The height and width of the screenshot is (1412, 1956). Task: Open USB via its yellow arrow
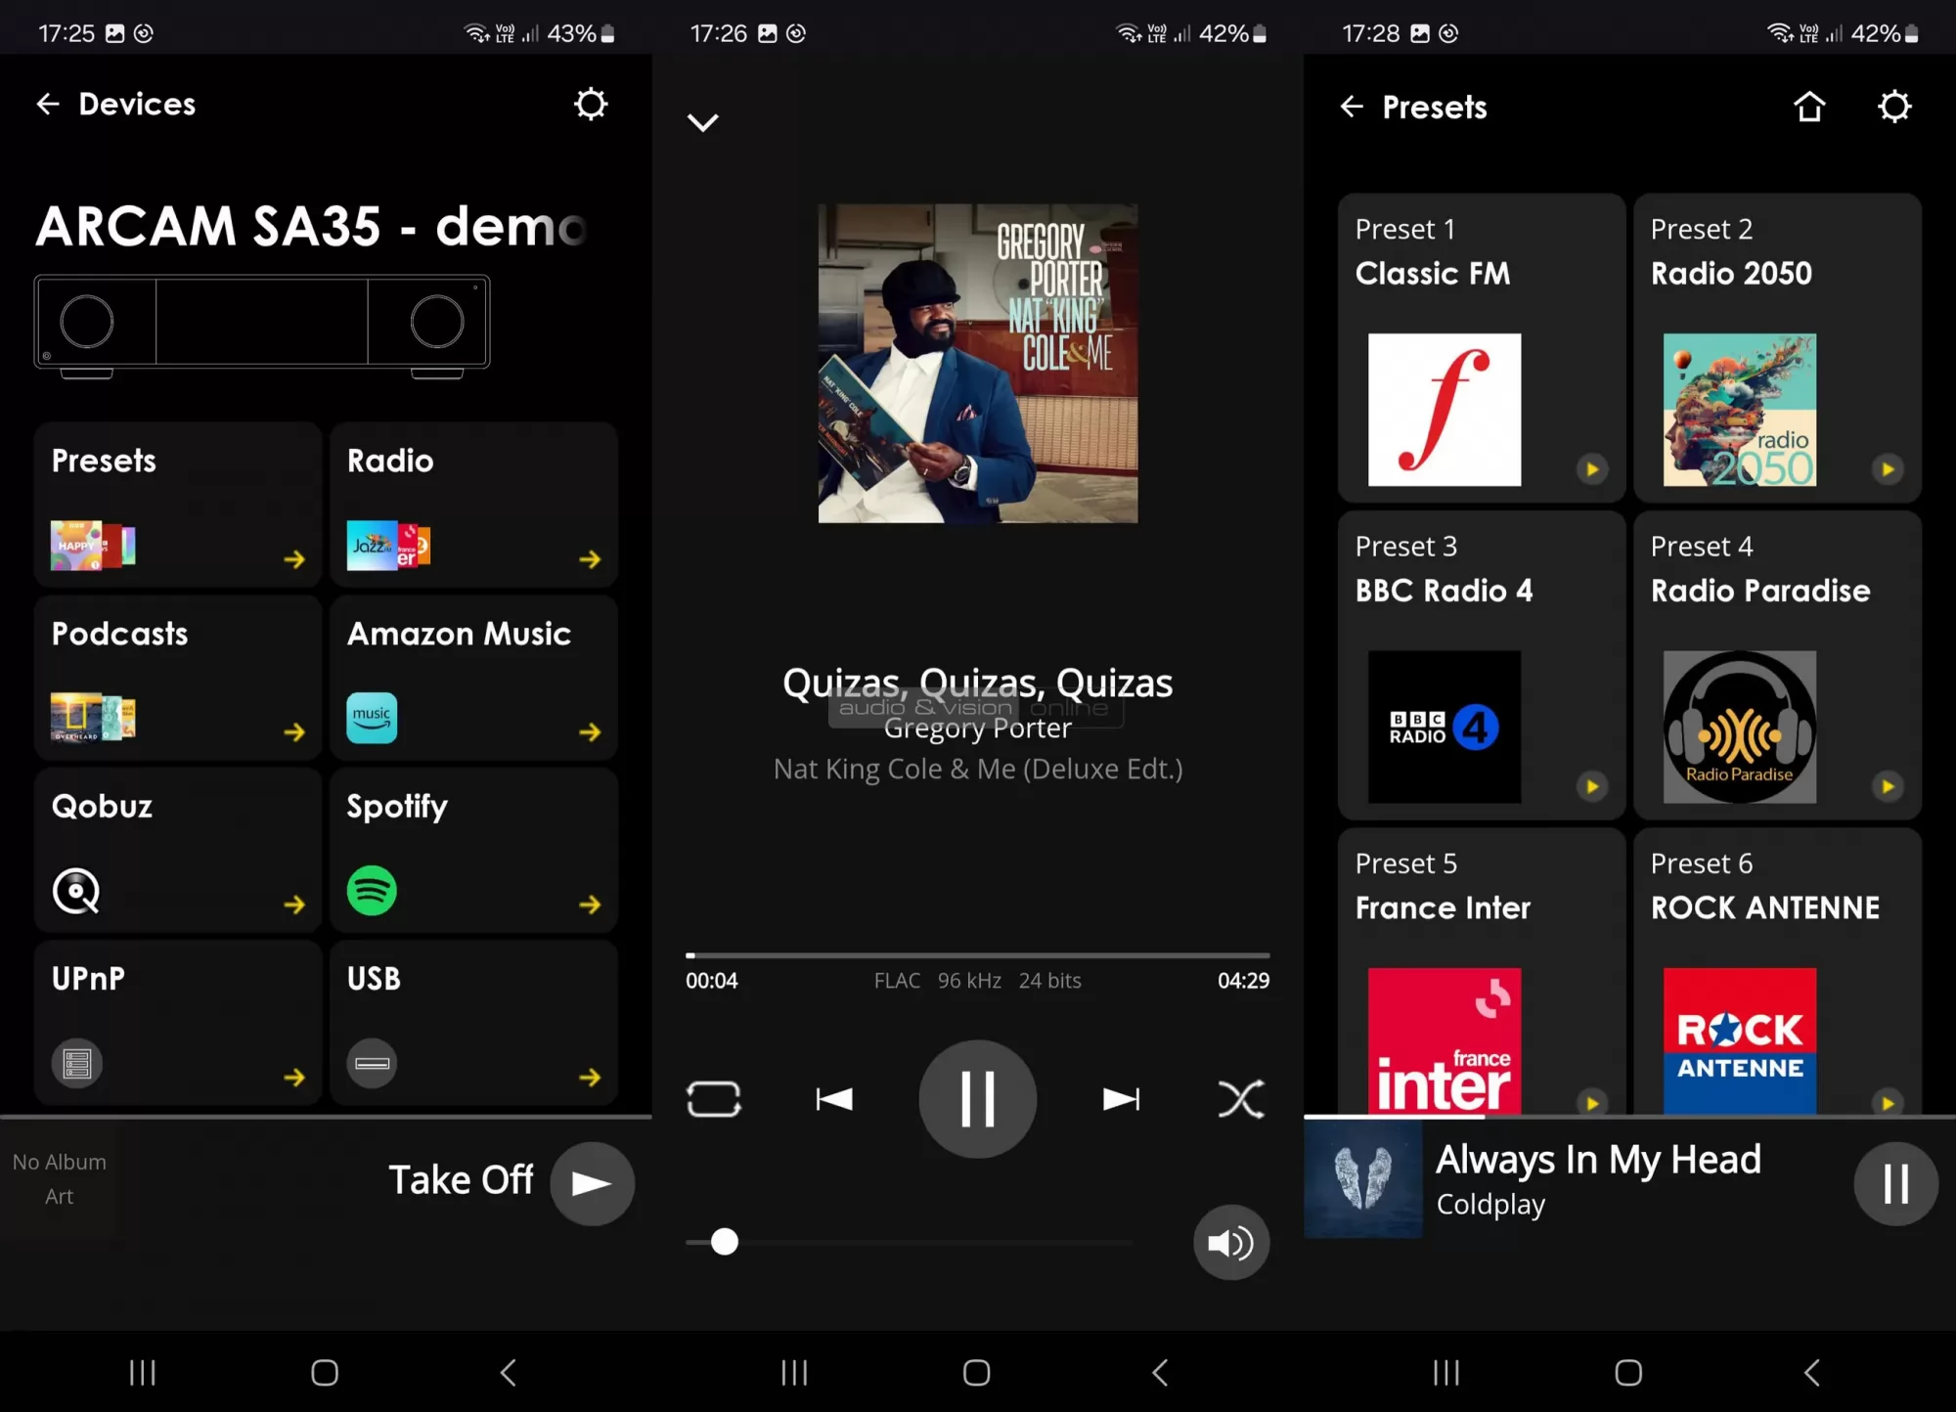point(590,1077)
